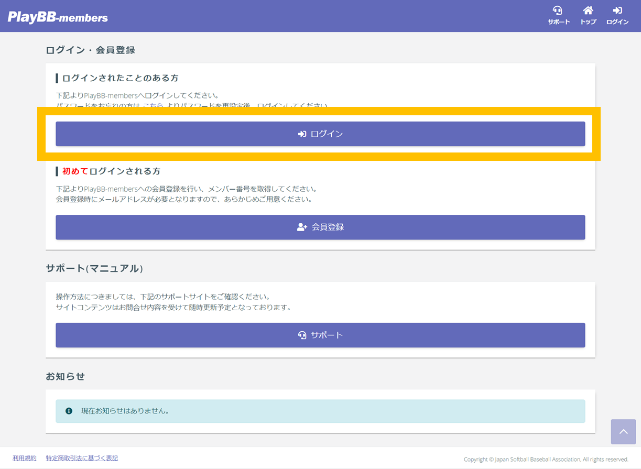Click the user-plus icon in 会員登録 button
The image size is (641, 469).
(302, 227)
